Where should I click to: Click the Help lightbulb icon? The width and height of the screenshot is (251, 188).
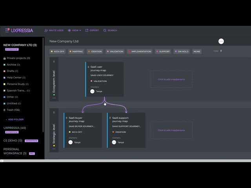[x=221, y=51]
